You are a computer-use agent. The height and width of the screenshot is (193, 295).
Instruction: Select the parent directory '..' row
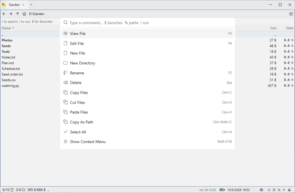click(x=30, y=35)
